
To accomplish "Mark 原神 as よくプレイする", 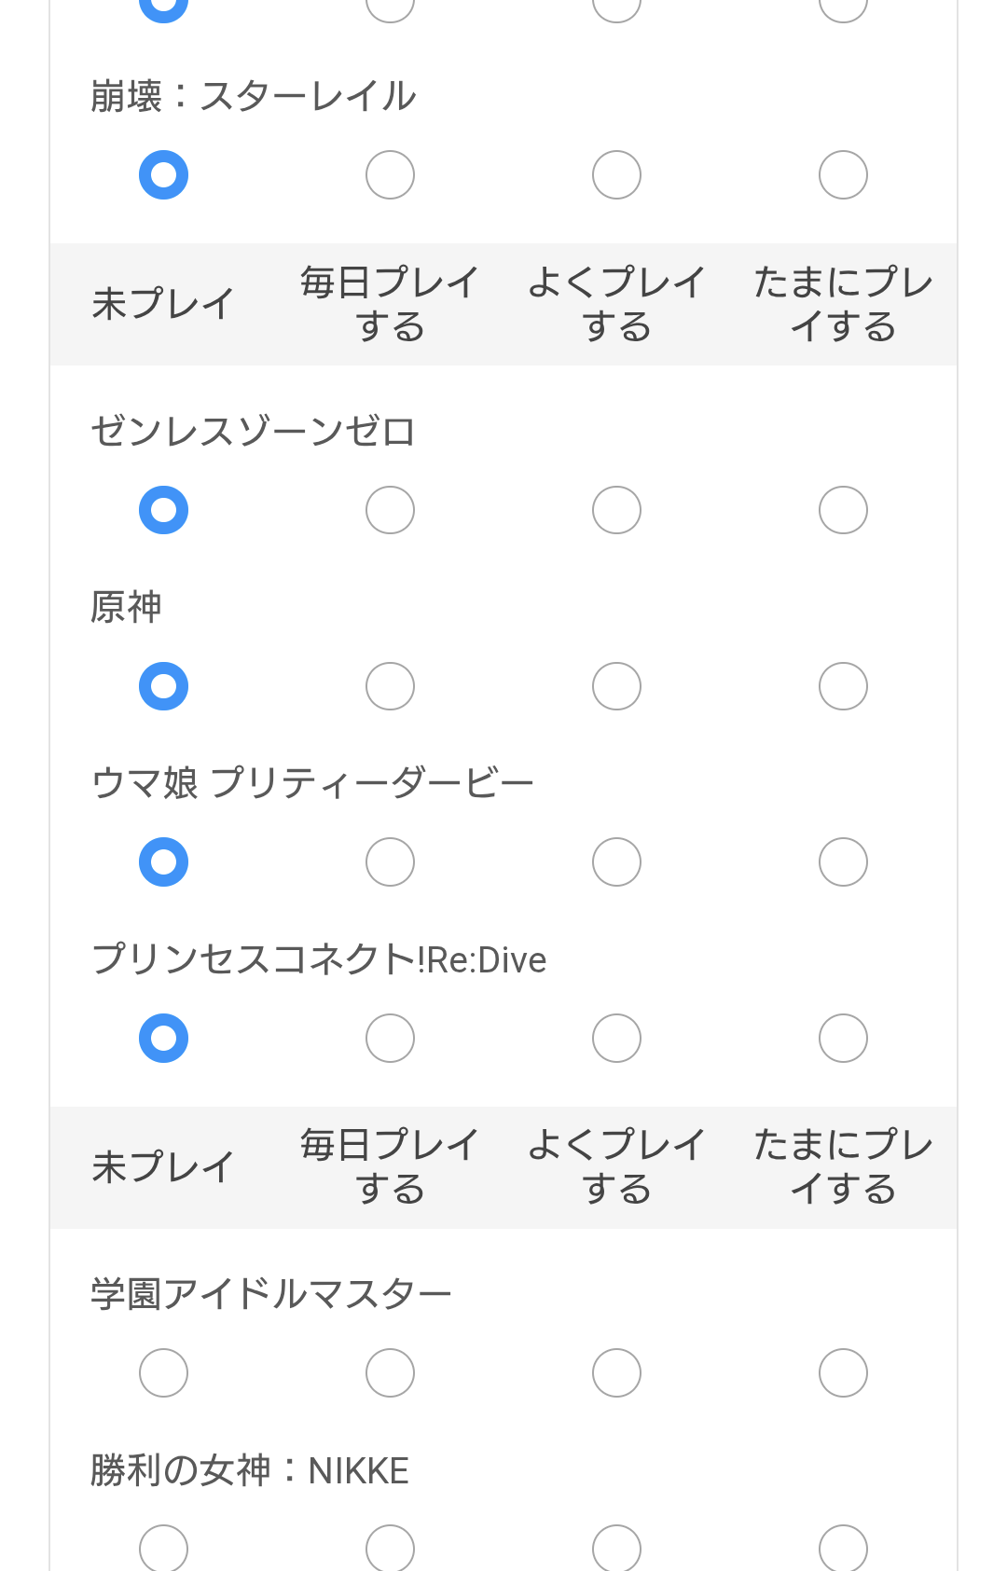I will [x=616, y=686].
